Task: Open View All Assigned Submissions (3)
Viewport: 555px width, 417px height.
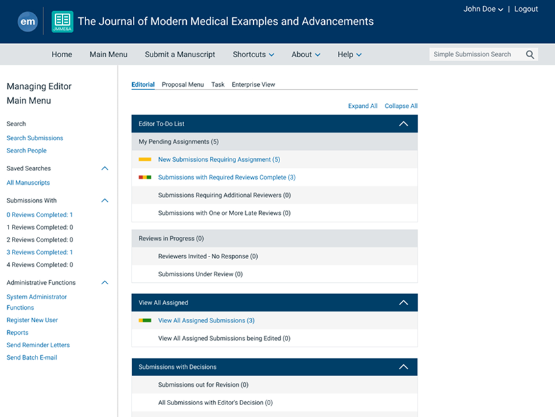Action: pyautogui.click(x=206, y=321)
